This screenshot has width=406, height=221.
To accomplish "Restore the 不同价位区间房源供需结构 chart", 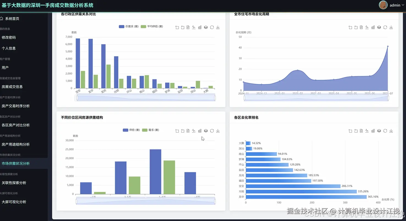I will (212, 131).
